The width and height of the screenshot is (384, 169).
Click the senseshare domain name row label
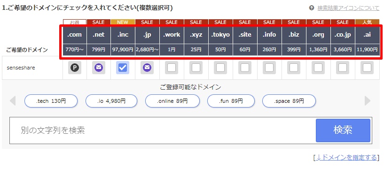pos(21,68)
